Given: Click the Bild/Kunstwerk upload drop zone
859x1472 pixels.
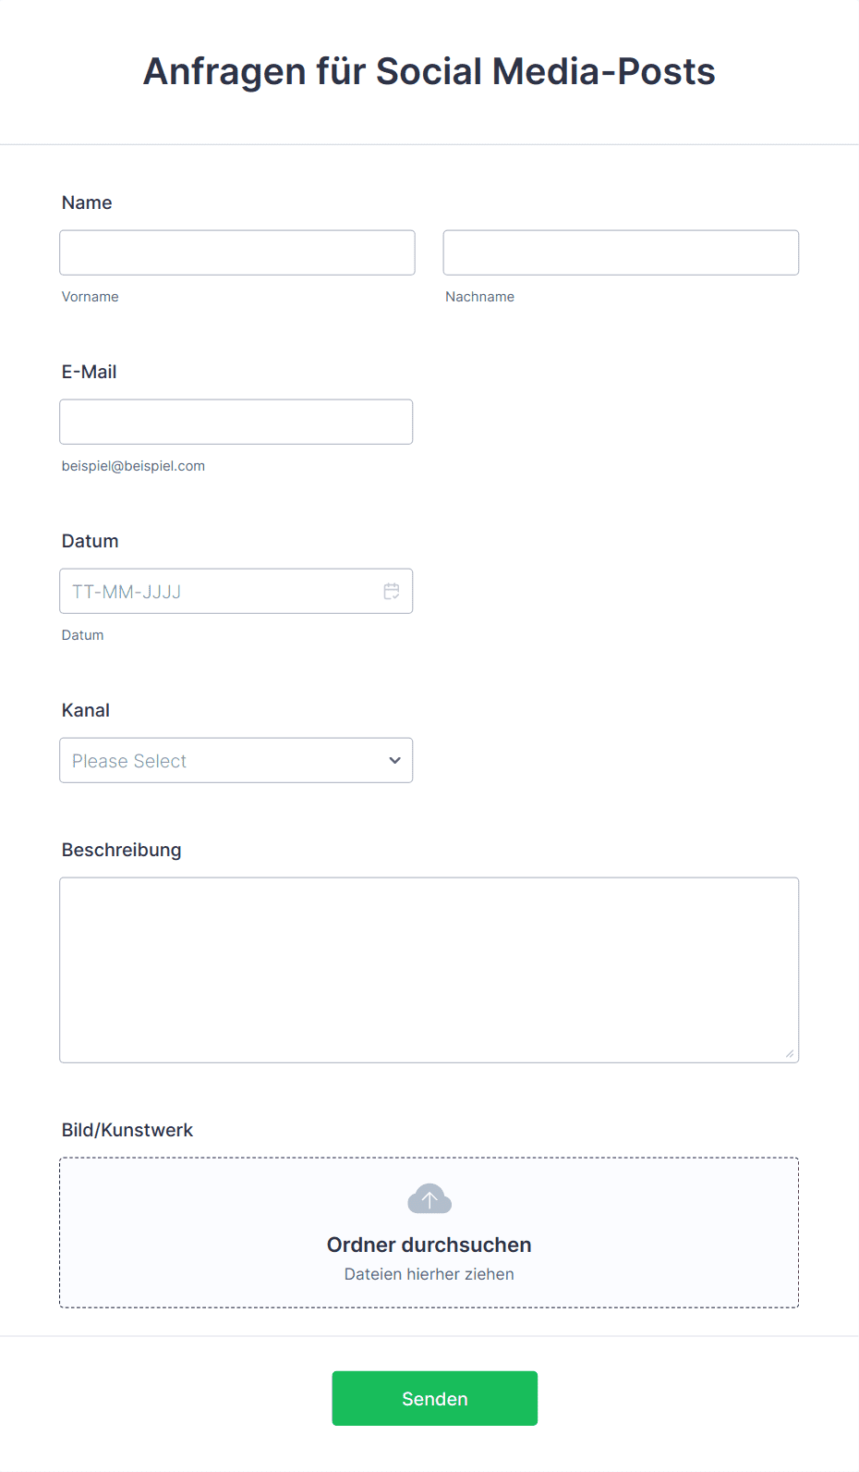Looking at the screenshot, I should [429, 1233].
